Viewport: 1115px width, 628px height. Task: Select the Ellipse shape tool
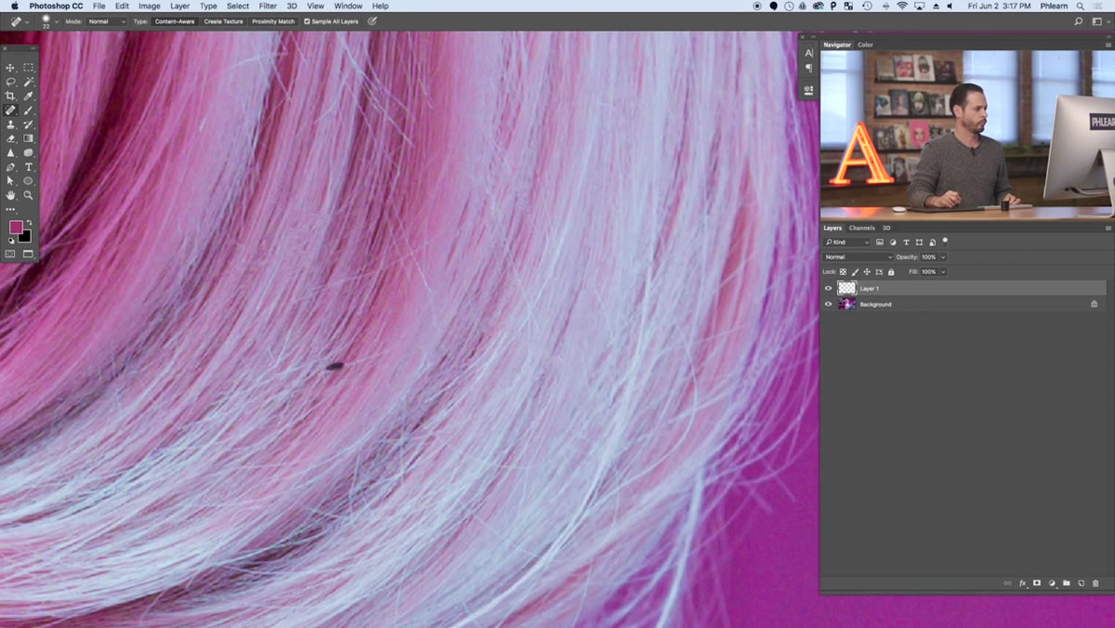(x=29, y=181)
